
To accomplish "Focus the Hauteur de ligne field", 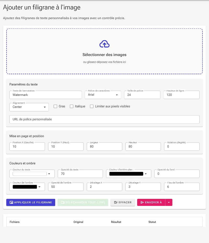I will coord(181,95).
